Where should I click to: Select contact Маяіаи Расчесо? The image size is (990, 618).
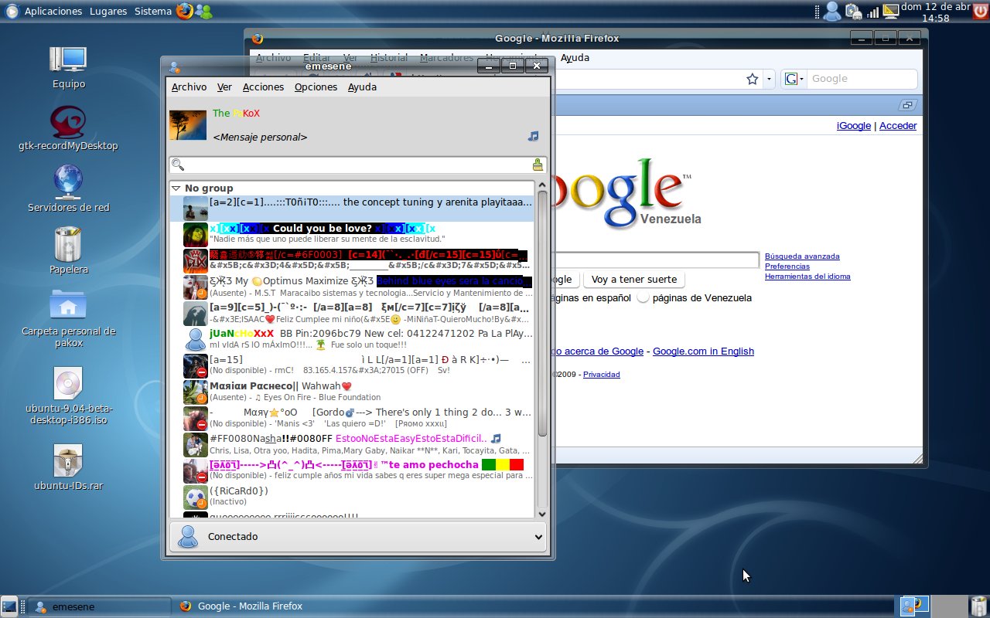[352, 392]
